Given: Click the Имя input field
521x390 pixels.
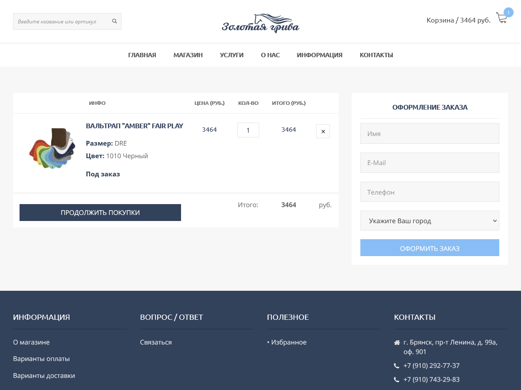Looking at the screenshot, I should tap(429, 133).
